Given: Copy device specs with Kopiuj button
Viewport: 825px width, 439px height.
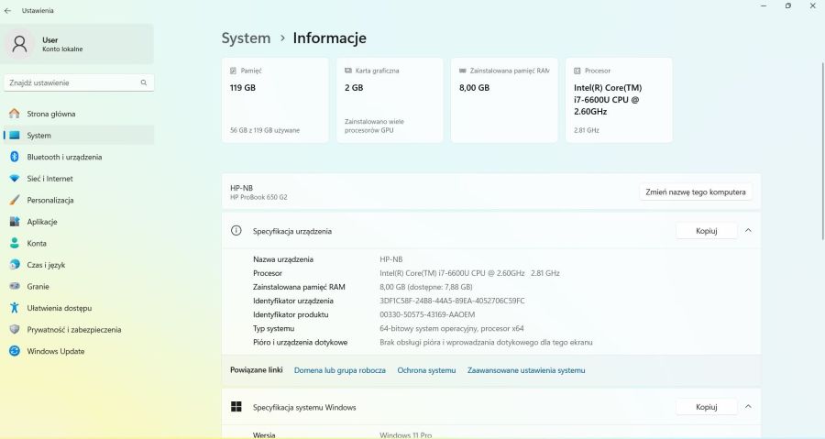Looking at the screenshot, I should [706, 231].
